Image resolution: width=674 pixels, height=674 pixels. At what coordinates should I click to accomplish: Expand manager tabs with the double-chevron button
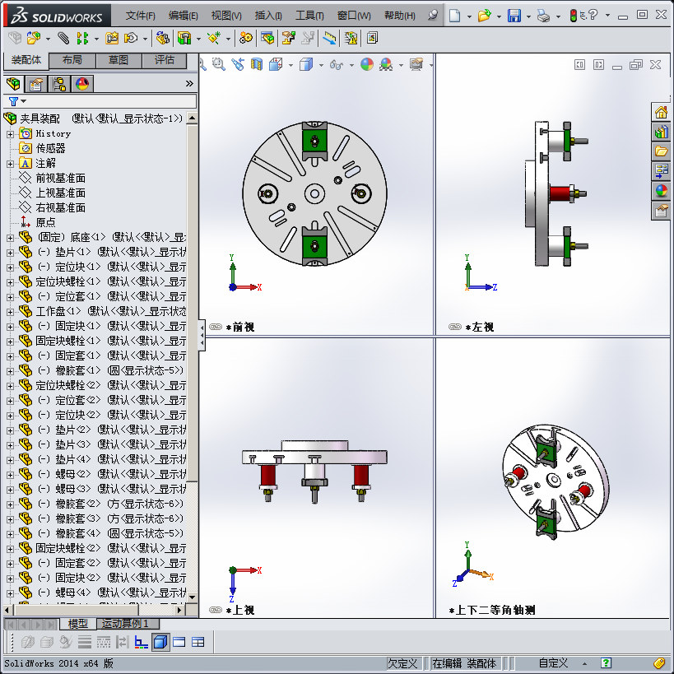pos(189,83)
